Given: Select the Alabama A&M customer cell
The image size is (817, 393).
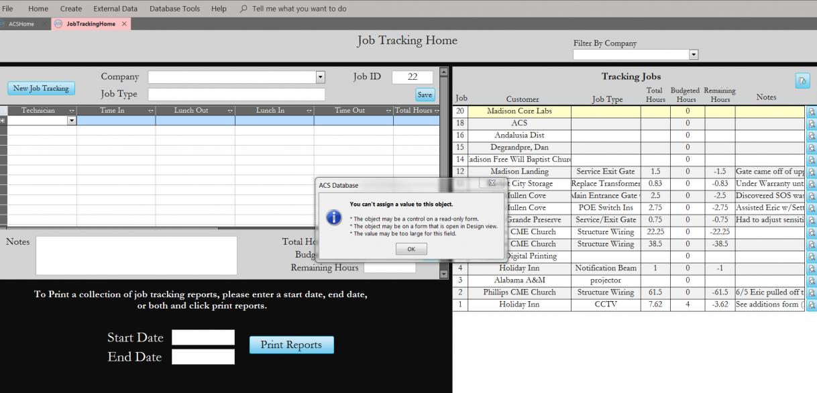Looking at the screenshot, I should 519,280.
